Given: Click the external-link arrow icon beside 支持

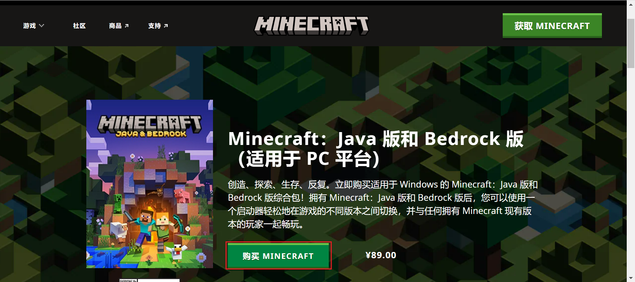Looking at the screenshot, I should [x=166, y=26].
